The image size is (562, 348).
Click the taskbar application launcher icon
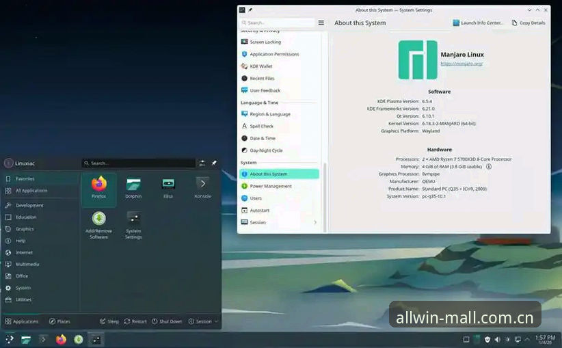tap(10, 339)
